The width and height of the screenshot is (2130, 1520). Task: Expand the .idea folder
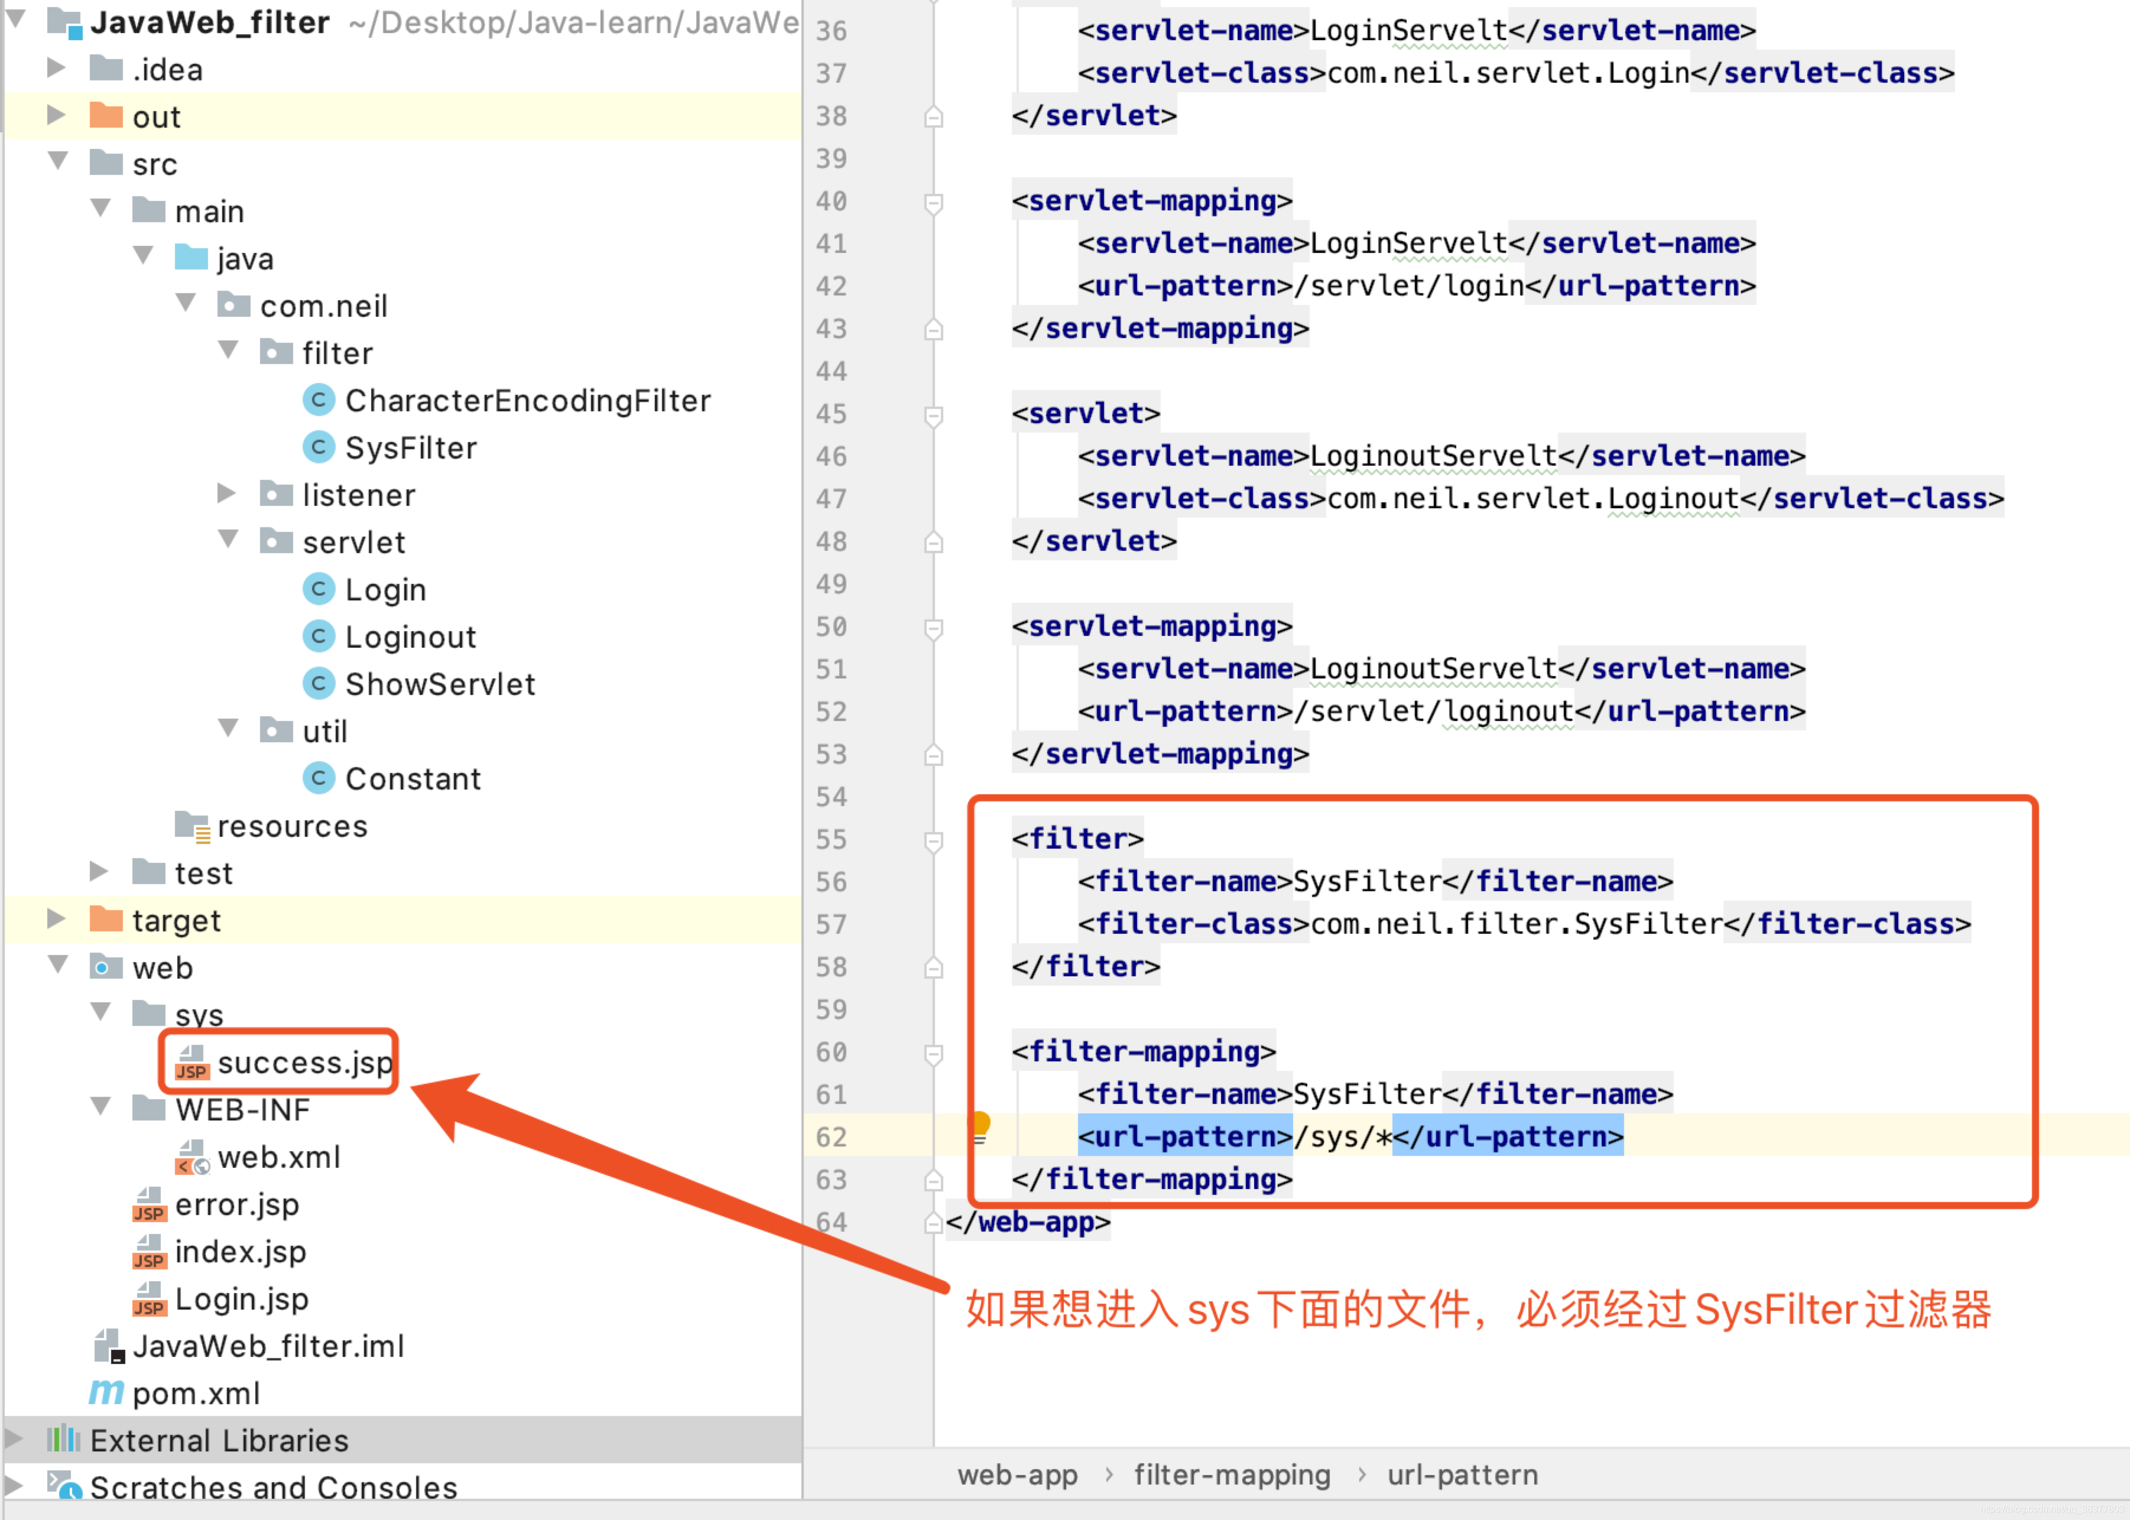click(x=56, y=67)
